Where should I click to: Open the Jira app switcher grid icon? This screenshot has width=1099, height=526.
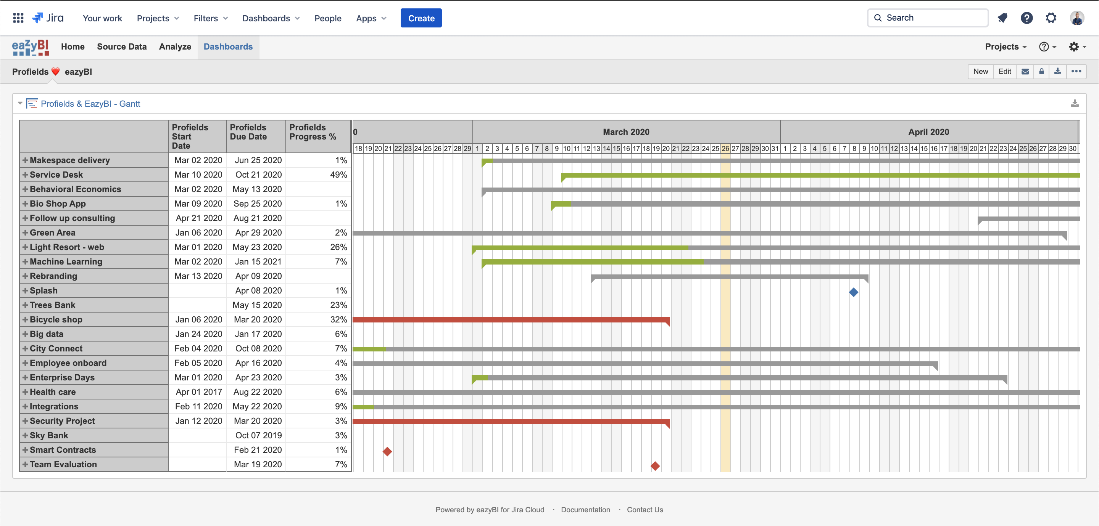pyautogui.click(x=18, y=18)
